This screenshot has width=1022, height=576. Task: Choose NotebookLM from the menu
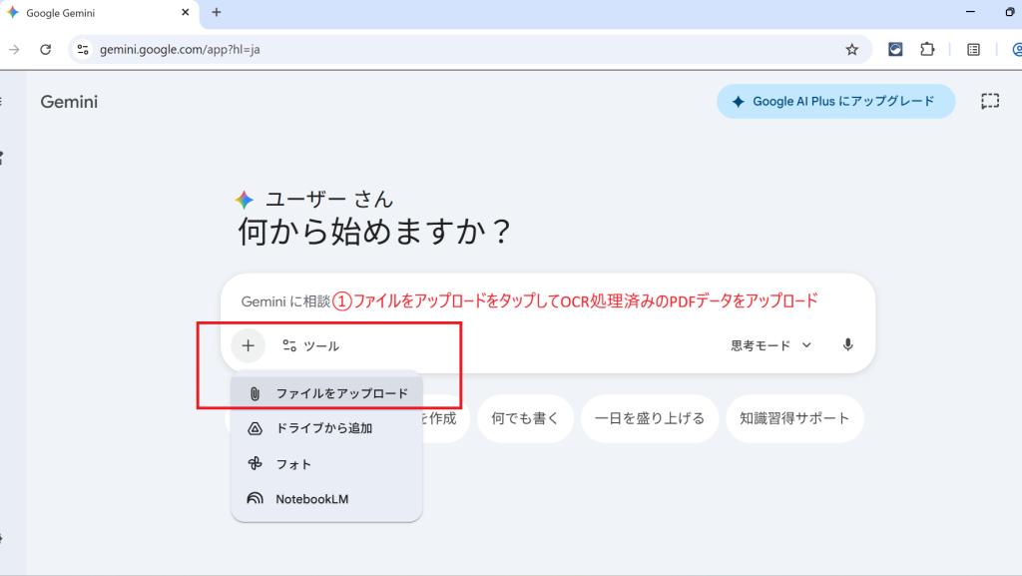(311, 499)
